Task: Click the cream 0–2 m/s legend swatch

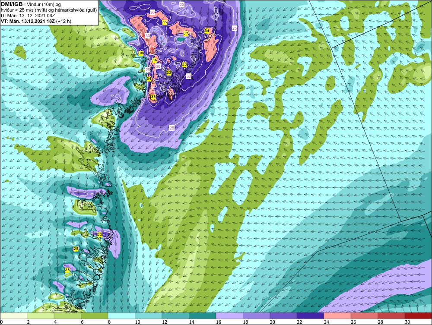Action: pos(13,316)
